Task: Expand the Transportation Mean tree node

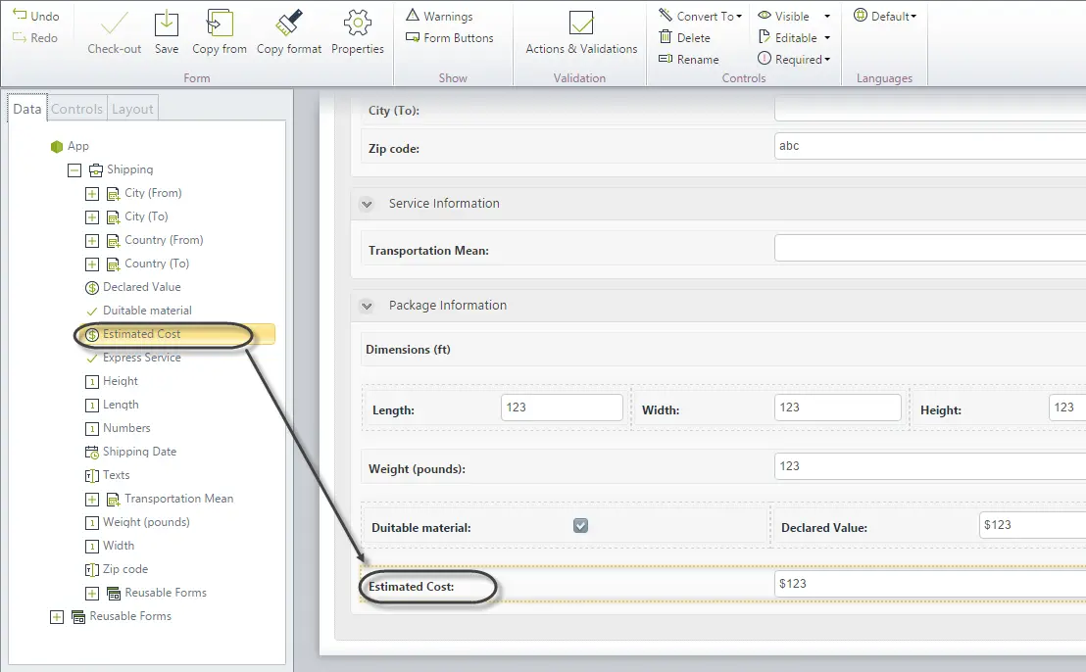Action: 91,499
